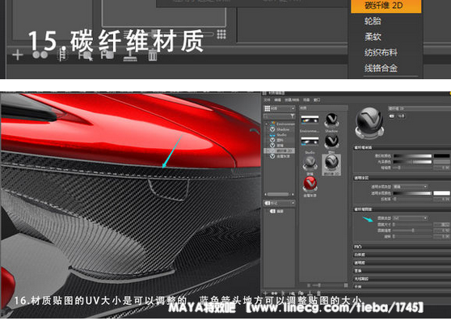The height and width of the screenshot is (321, 451).
Task: Adjust the 光泽颜色 gradient slider
Action: (412, 162)
